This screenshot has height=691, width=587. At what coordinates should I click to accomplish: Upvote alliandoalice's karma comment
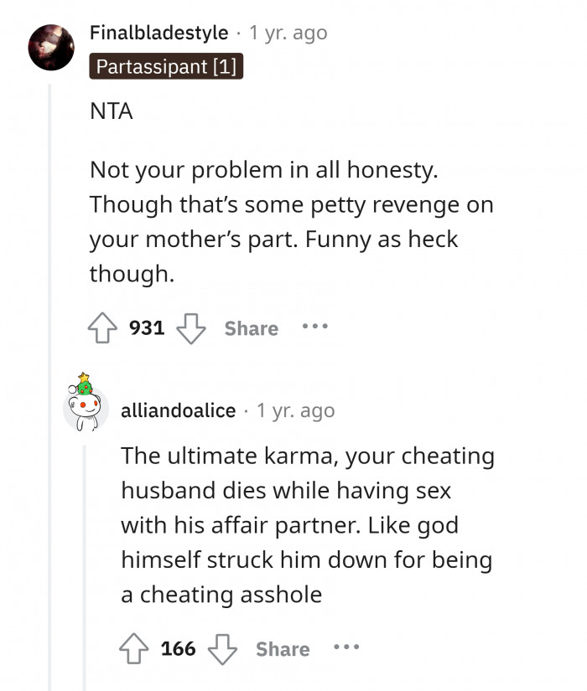pyautogui.click(x=134, y=649)
